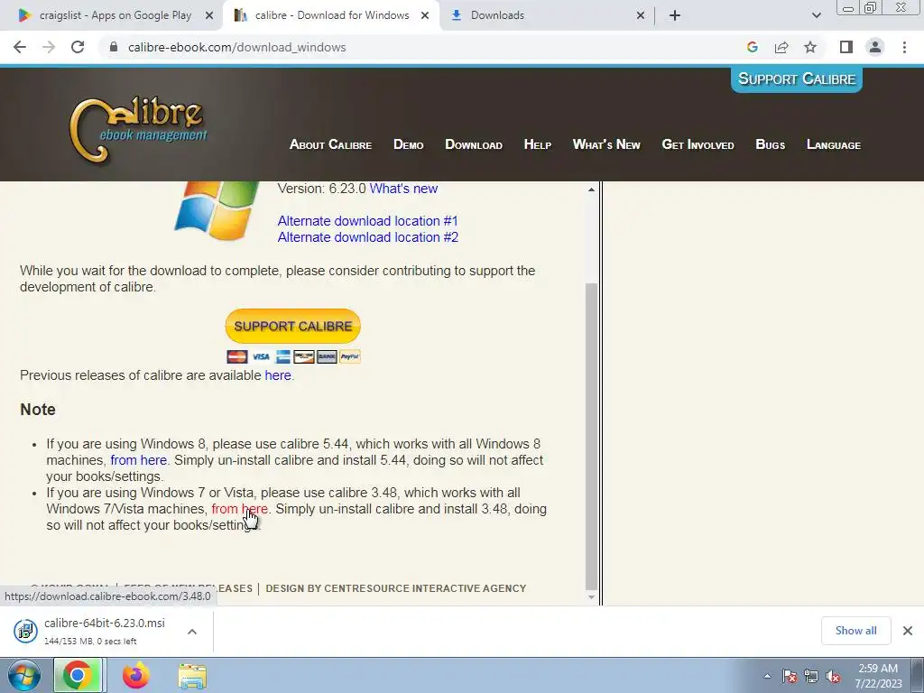Click the 'Version: 6.23.0' text

[x=322, y=189]
